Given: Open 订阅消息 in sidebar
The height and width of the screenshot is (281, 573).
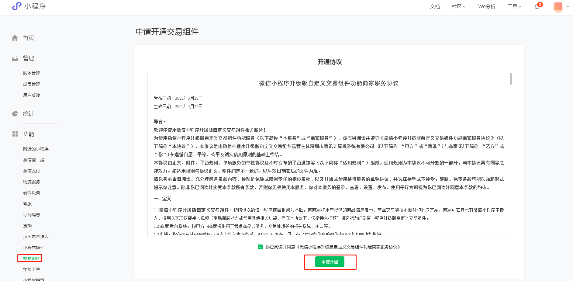Looking at the screenshot, I should pos(32,215).
